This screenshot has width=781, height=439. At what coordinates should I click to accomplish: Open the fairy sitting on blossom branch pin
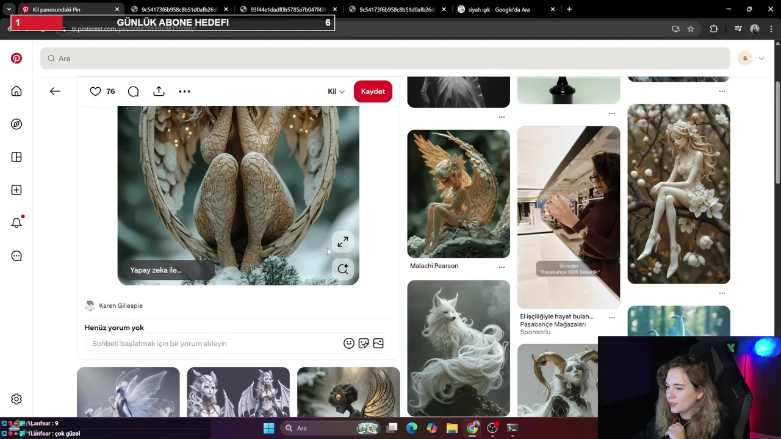678,194
